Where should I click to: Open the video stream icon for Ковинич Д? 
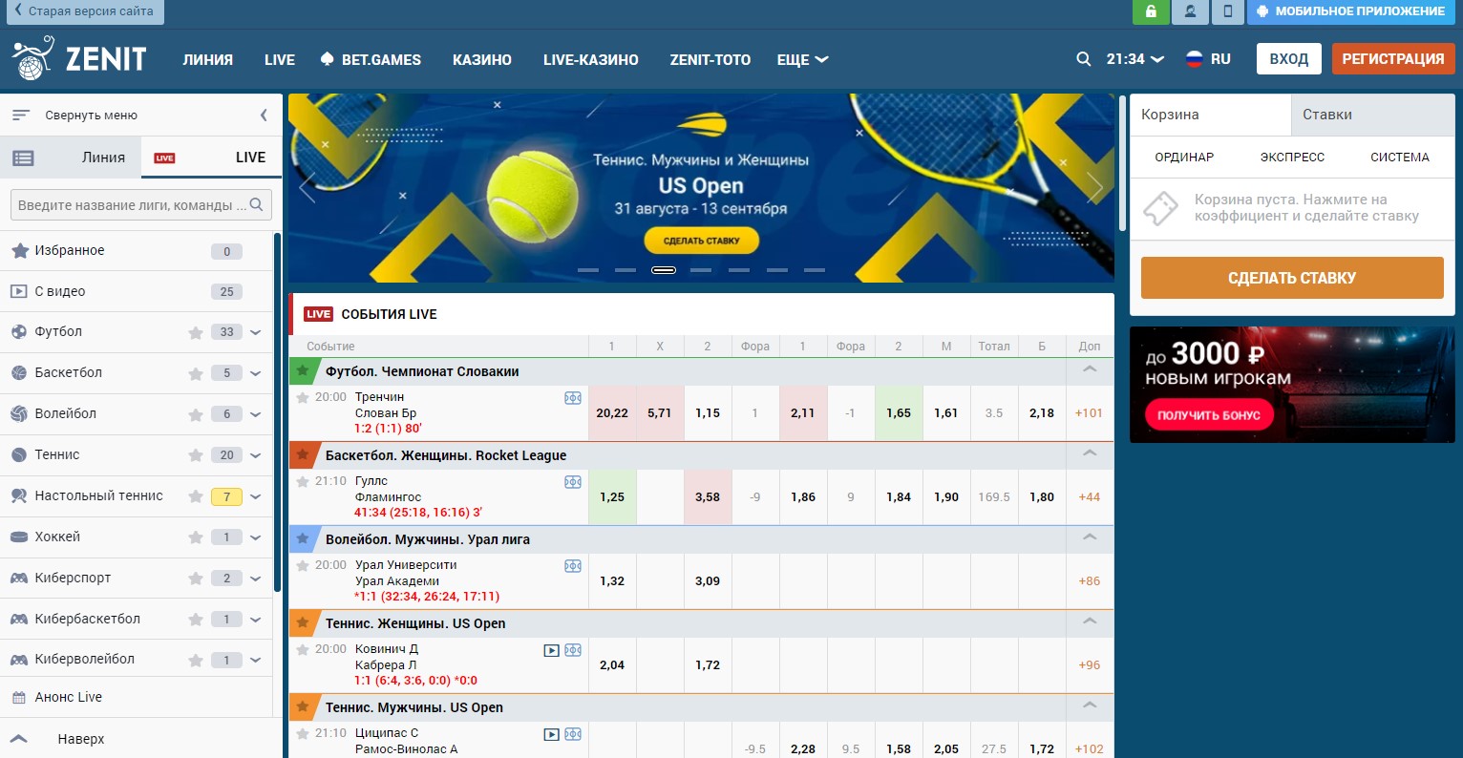(x=551, y=650)
